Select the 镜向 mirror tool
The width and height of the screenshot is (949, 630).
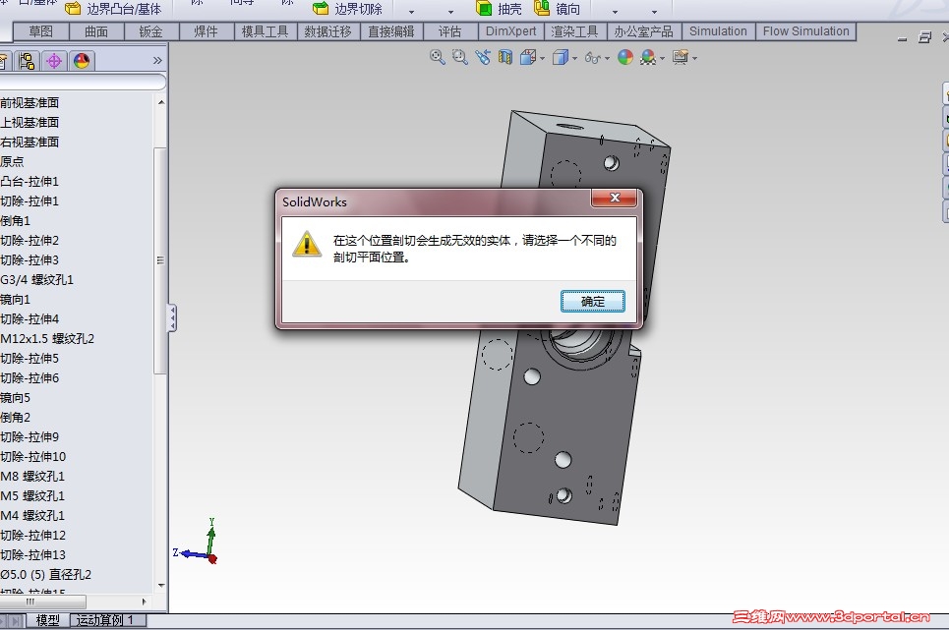click(x=558, y=9)
